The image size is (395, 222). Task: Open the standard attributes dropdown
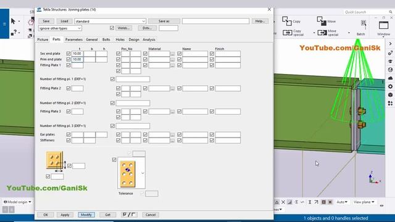point(110,21)
